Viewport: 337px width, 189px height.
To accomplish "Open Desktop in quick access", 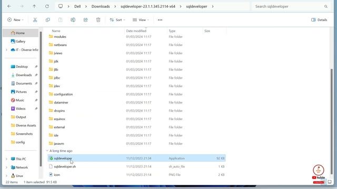I will [21, 67].
